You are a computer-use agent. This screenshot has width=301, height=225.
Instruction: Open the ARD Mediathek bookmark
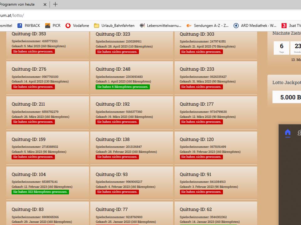255,26
